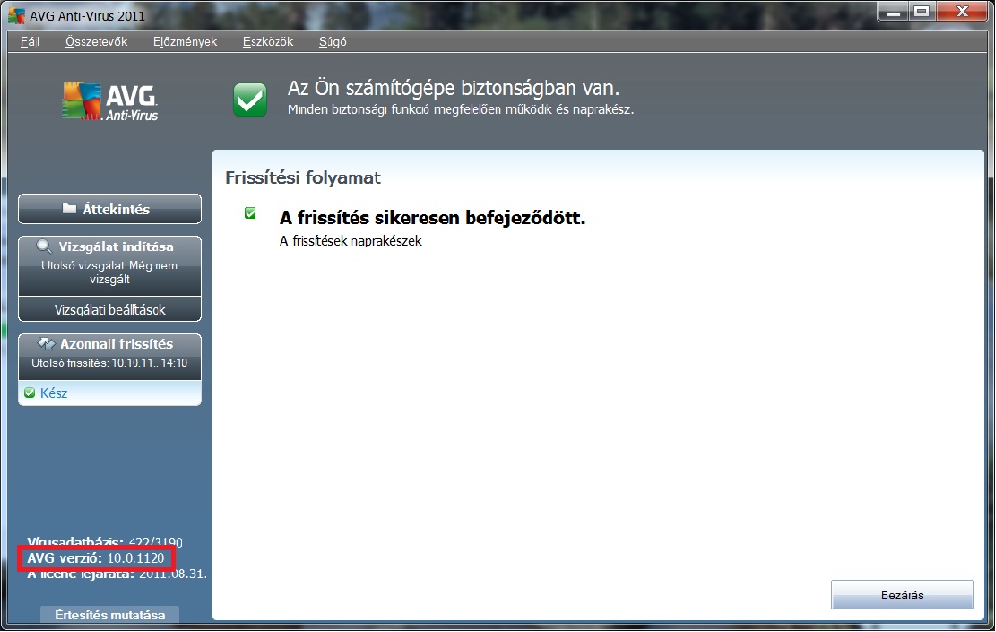Maximize the AVG Anti-Virus 2011 window

pyautogui.click(x=922, y=12)
